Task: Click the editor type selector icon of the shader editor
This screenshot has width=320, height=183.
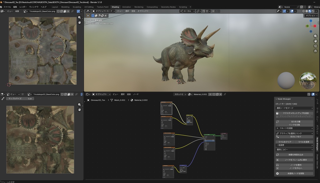Action: (87, 94)
